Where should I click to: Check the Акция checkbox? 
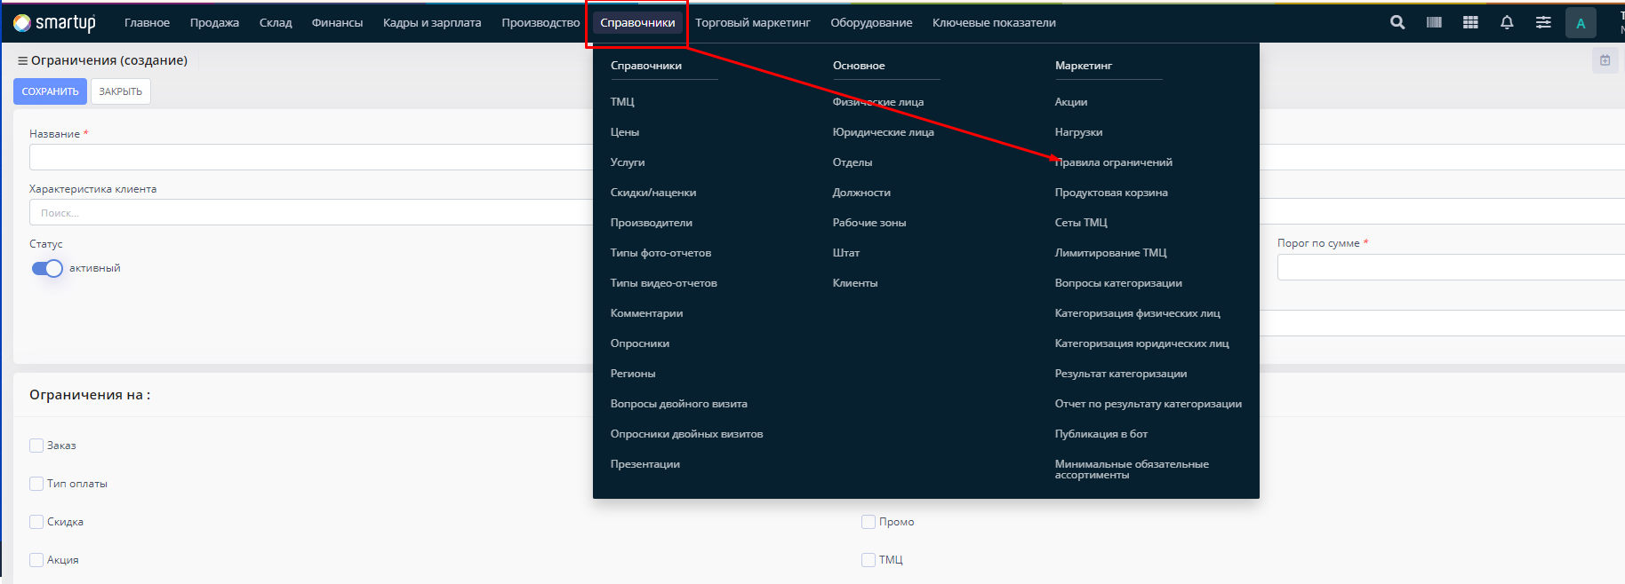pyautogui.click(x=36, y=560)
